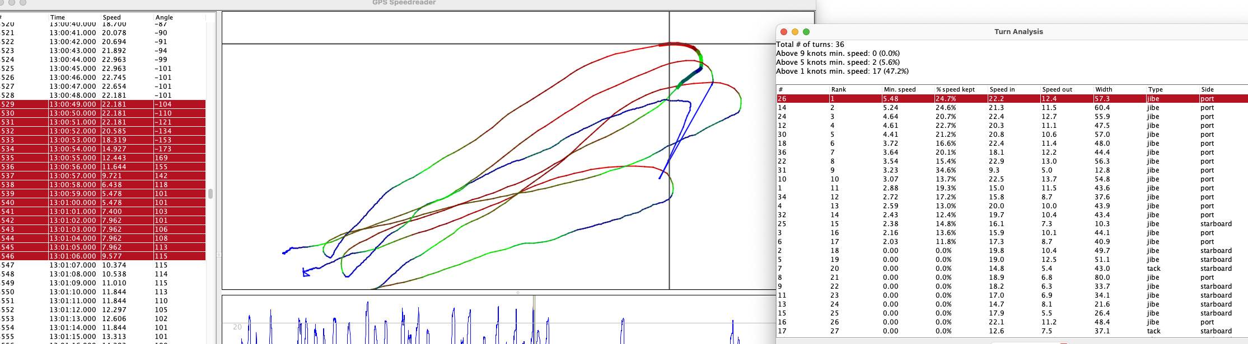Minimize the Turn Analysis window with yellow button

coord(795,32)
